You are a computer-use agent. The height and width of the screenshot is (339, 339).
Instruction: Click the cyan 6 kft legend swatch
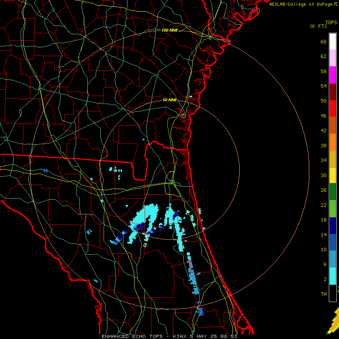333,276
